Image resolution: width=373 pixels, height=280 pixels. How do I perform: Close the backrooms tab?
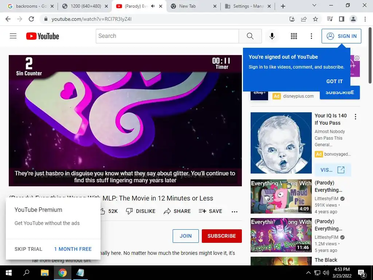pos(52,6)
